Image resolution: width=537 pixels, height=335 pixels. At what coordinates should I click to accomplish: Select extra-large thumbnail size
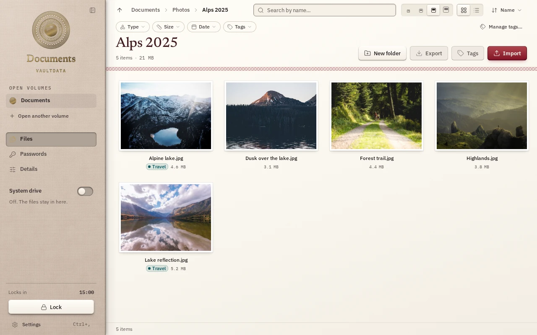(446, 10)
